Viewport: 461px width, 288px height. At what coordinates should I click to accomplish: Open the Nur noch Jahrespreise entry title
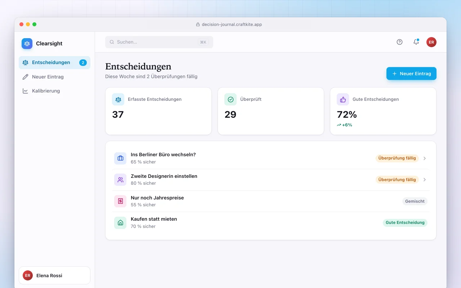click(x=157, y=198)
